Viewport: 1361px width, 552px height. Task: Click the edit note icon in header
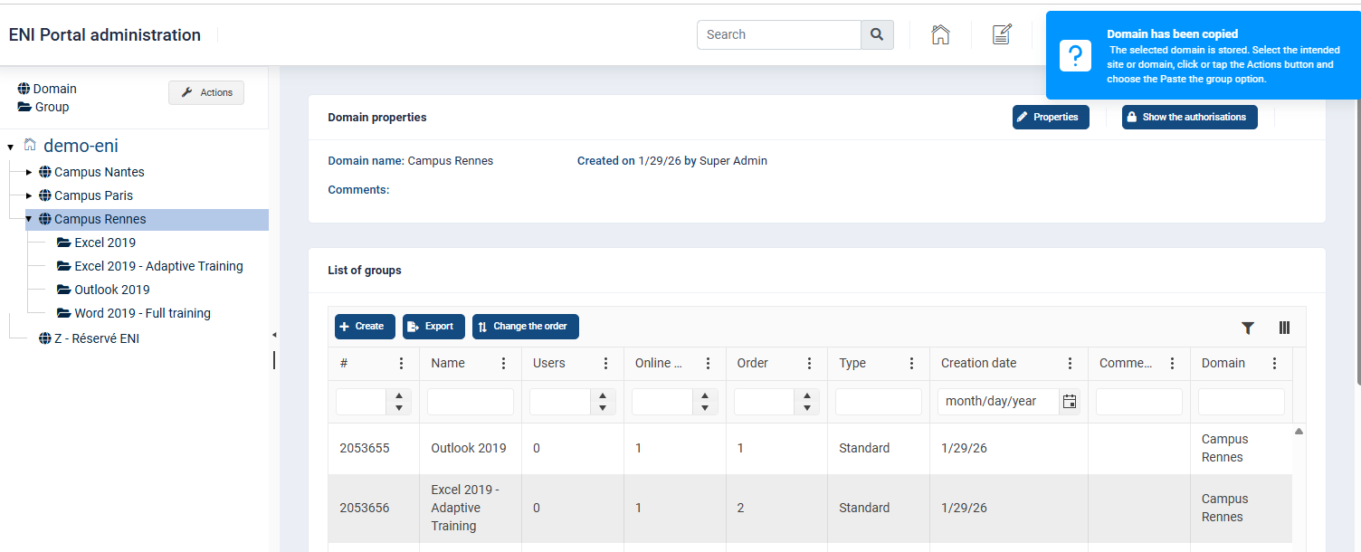tap(1002, 34)
